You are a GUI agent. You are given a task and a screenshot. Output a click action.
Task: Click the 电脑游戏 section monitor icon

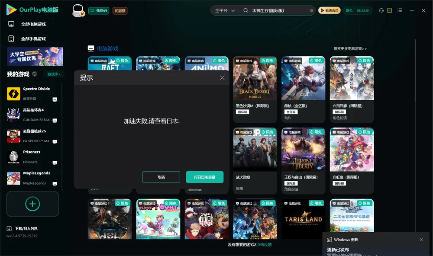[91, 48]
